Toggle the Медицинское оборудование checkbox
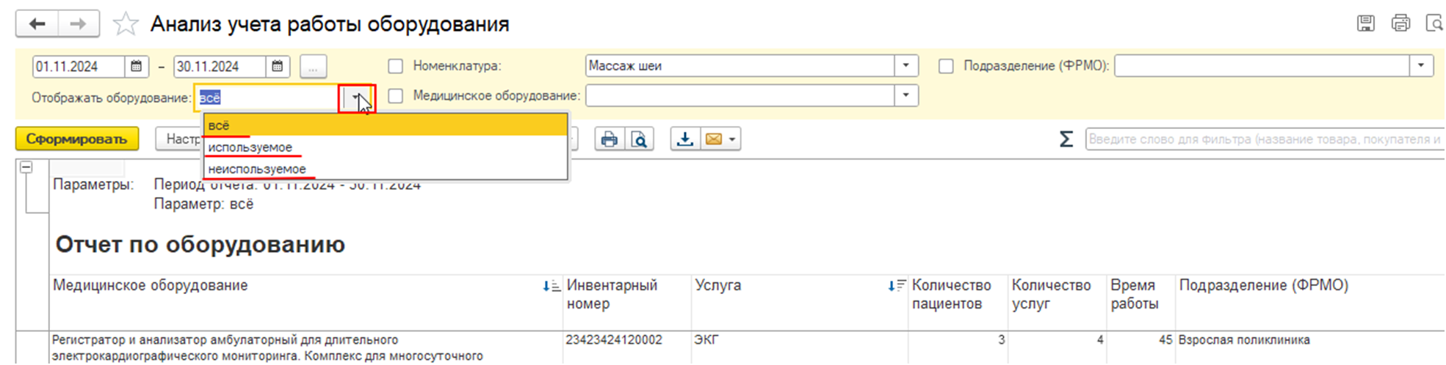Image resolution: width=1446 pixels, height=365 pixels. coord(395,96)
